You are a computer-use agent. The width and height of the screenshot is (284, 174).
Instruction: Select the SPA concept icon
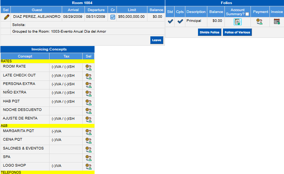click(x=88, y=158)
